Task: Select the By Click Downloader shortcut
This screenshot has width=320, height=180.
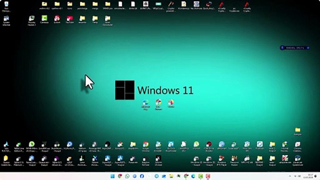Action: 171,147
